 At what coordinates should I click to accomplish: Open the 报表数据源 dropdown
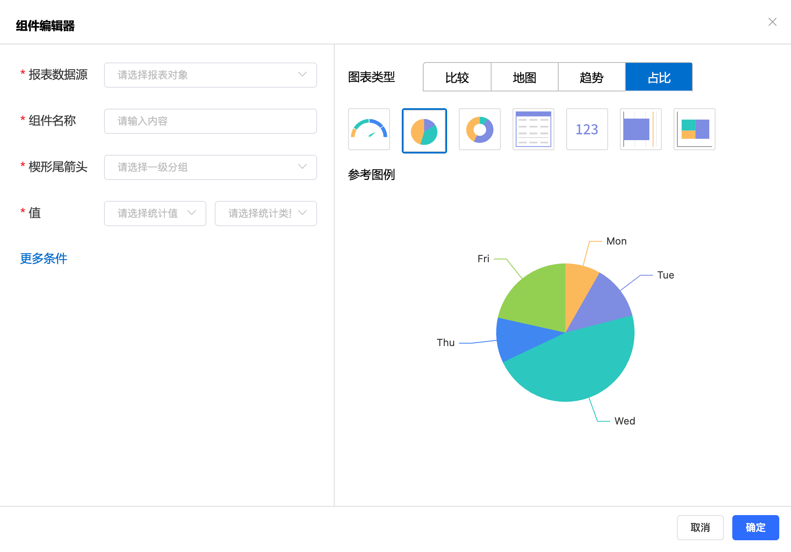pos(210,75)
